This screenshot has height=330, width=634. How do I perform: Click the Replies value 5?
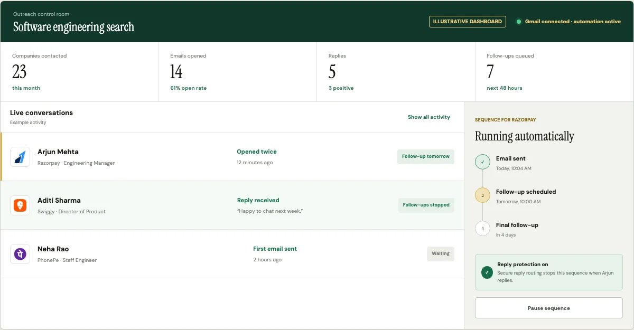(x=332, y=71)
